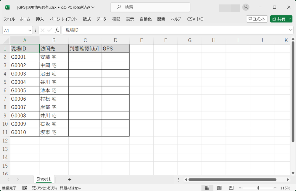Select the 訪問先 header cell
This screenshot has height=191, width=296.
(x=54, y=49)
